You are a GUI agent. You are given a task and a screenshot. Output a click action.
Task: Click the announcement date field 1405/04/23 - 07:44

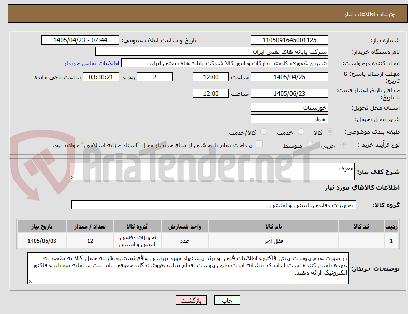80,40
